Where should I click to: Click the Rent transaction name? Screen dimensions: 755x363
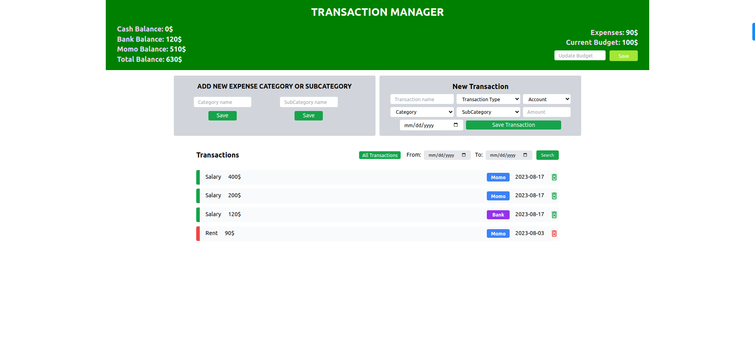[x=212, y=233]
